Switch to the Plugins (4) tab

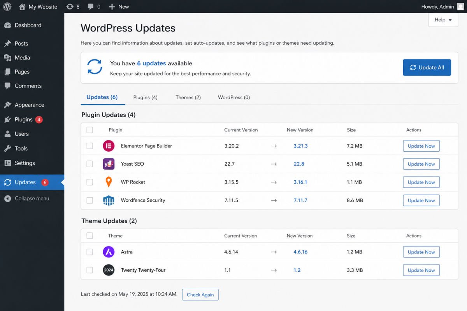point(146,98)
